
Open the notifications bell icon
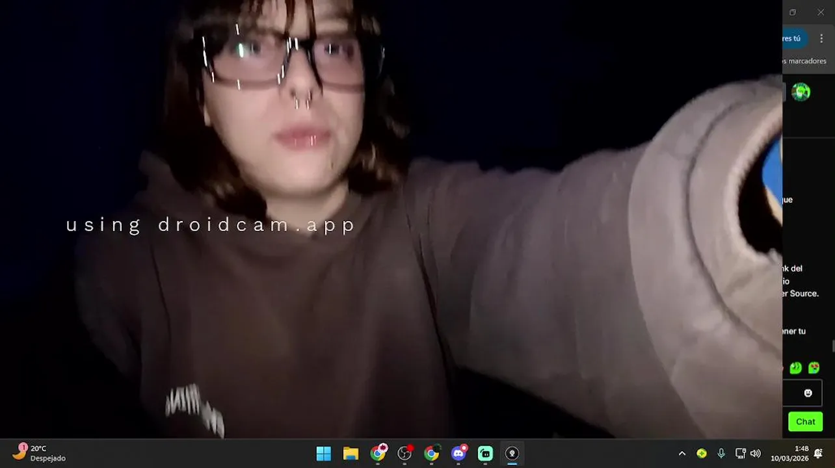click(x=818, y=454)
